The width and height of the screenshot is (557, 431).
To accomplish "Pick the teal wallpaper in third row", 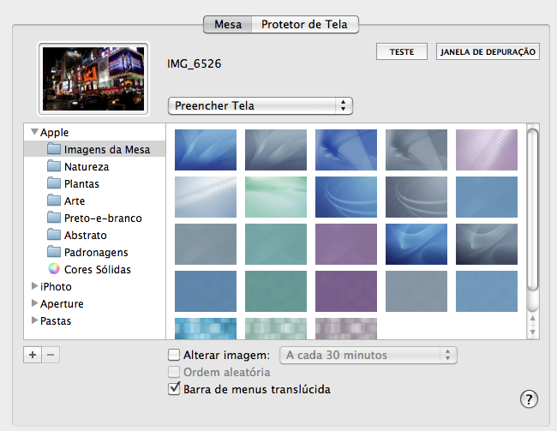I will click(x=276, y=244).
